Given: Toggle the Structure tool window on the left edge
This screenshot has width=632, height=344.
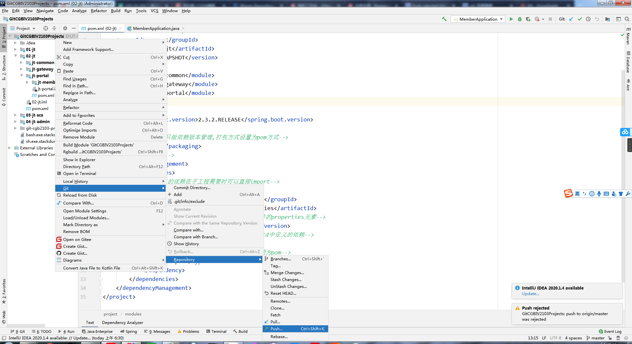Looking at the screenshot, I should 4,68.
